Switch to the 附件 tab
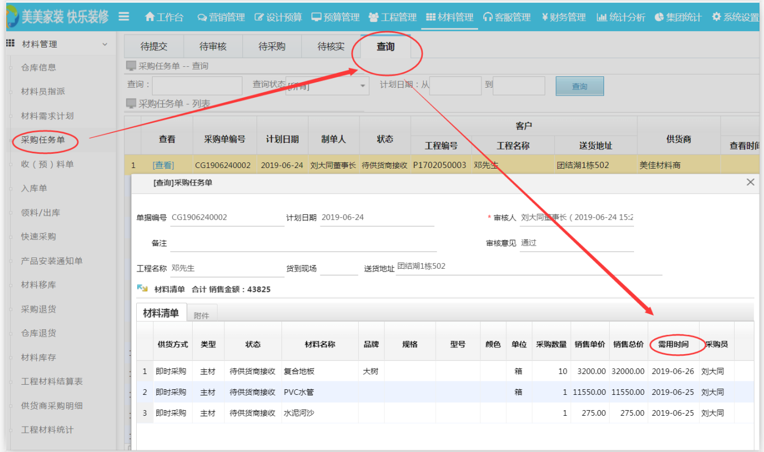 pyautogui.click(x=202, y=316)
